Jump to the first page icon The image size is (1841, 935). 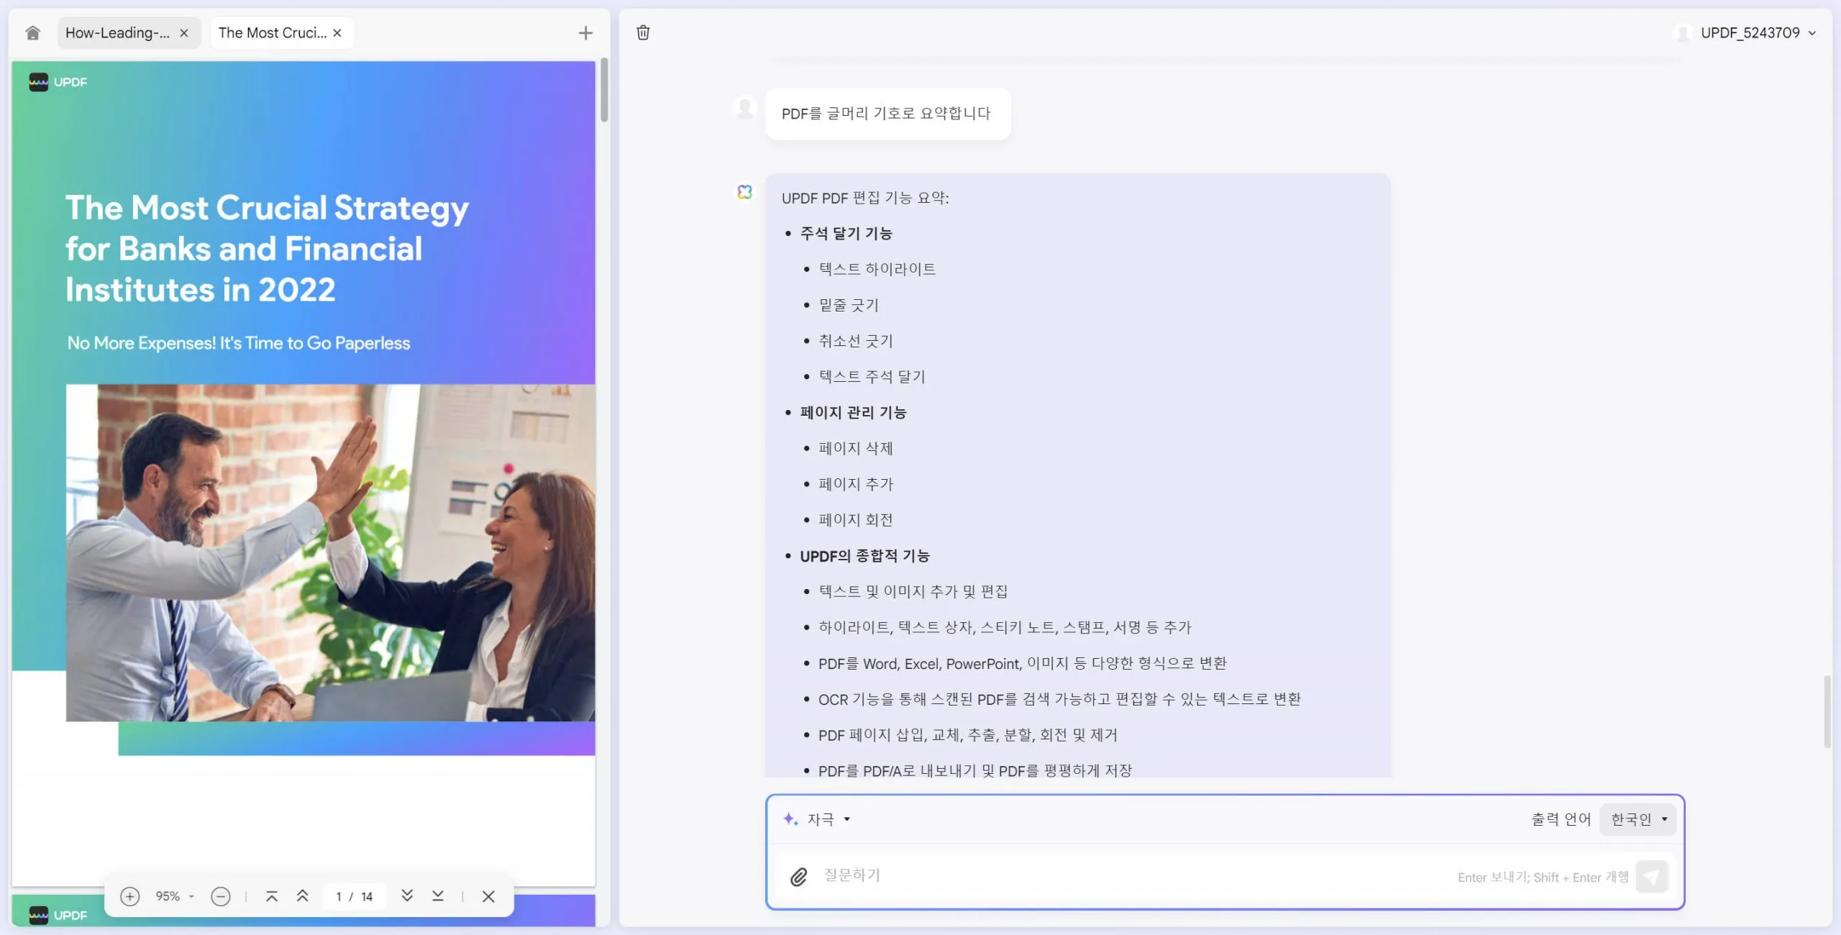tap(271, 896)
